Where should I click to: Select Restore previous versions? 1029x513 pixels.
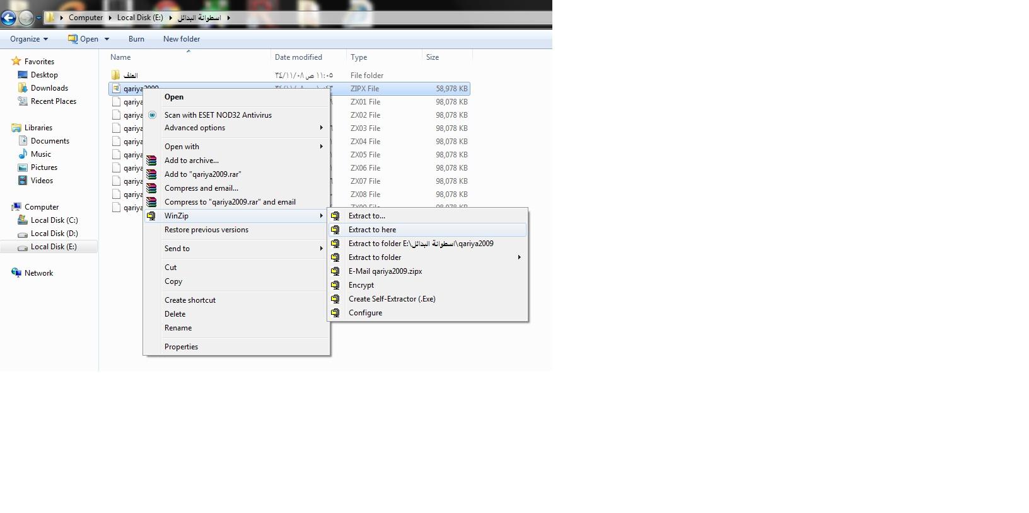point(236,230)
